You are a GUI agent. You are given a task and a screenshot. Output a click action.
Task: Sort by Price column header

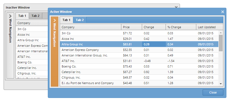click(132, 27)
